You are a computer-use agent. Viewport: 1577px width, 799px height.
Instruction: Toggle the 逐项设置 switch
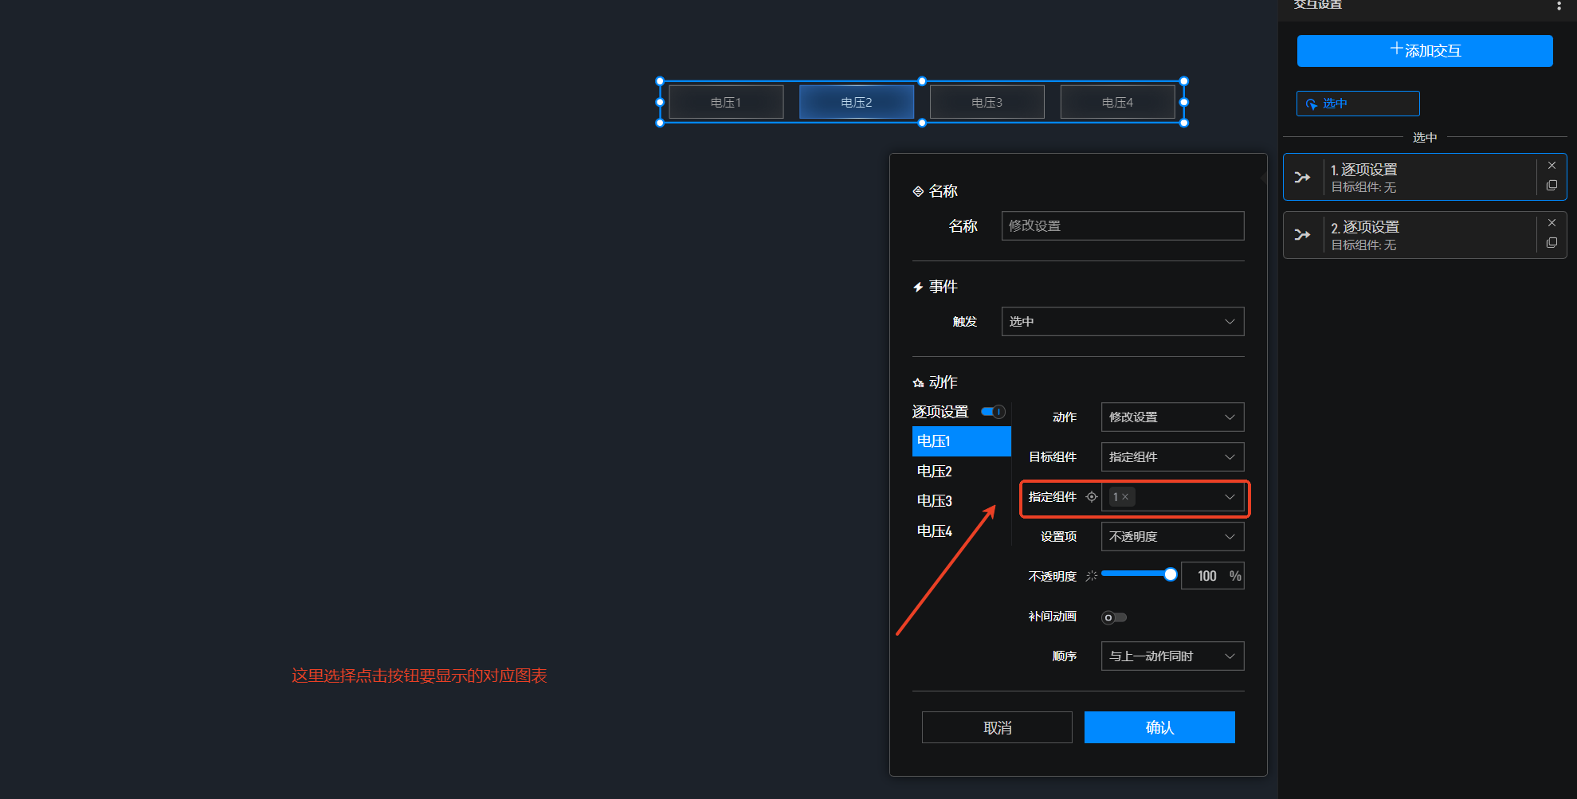point(993,412)
